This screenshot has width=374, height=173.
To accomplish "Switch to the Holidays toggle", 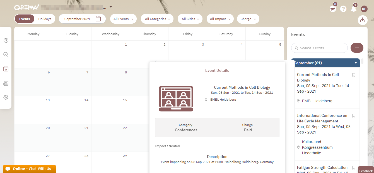I will [x=45, y=19].
